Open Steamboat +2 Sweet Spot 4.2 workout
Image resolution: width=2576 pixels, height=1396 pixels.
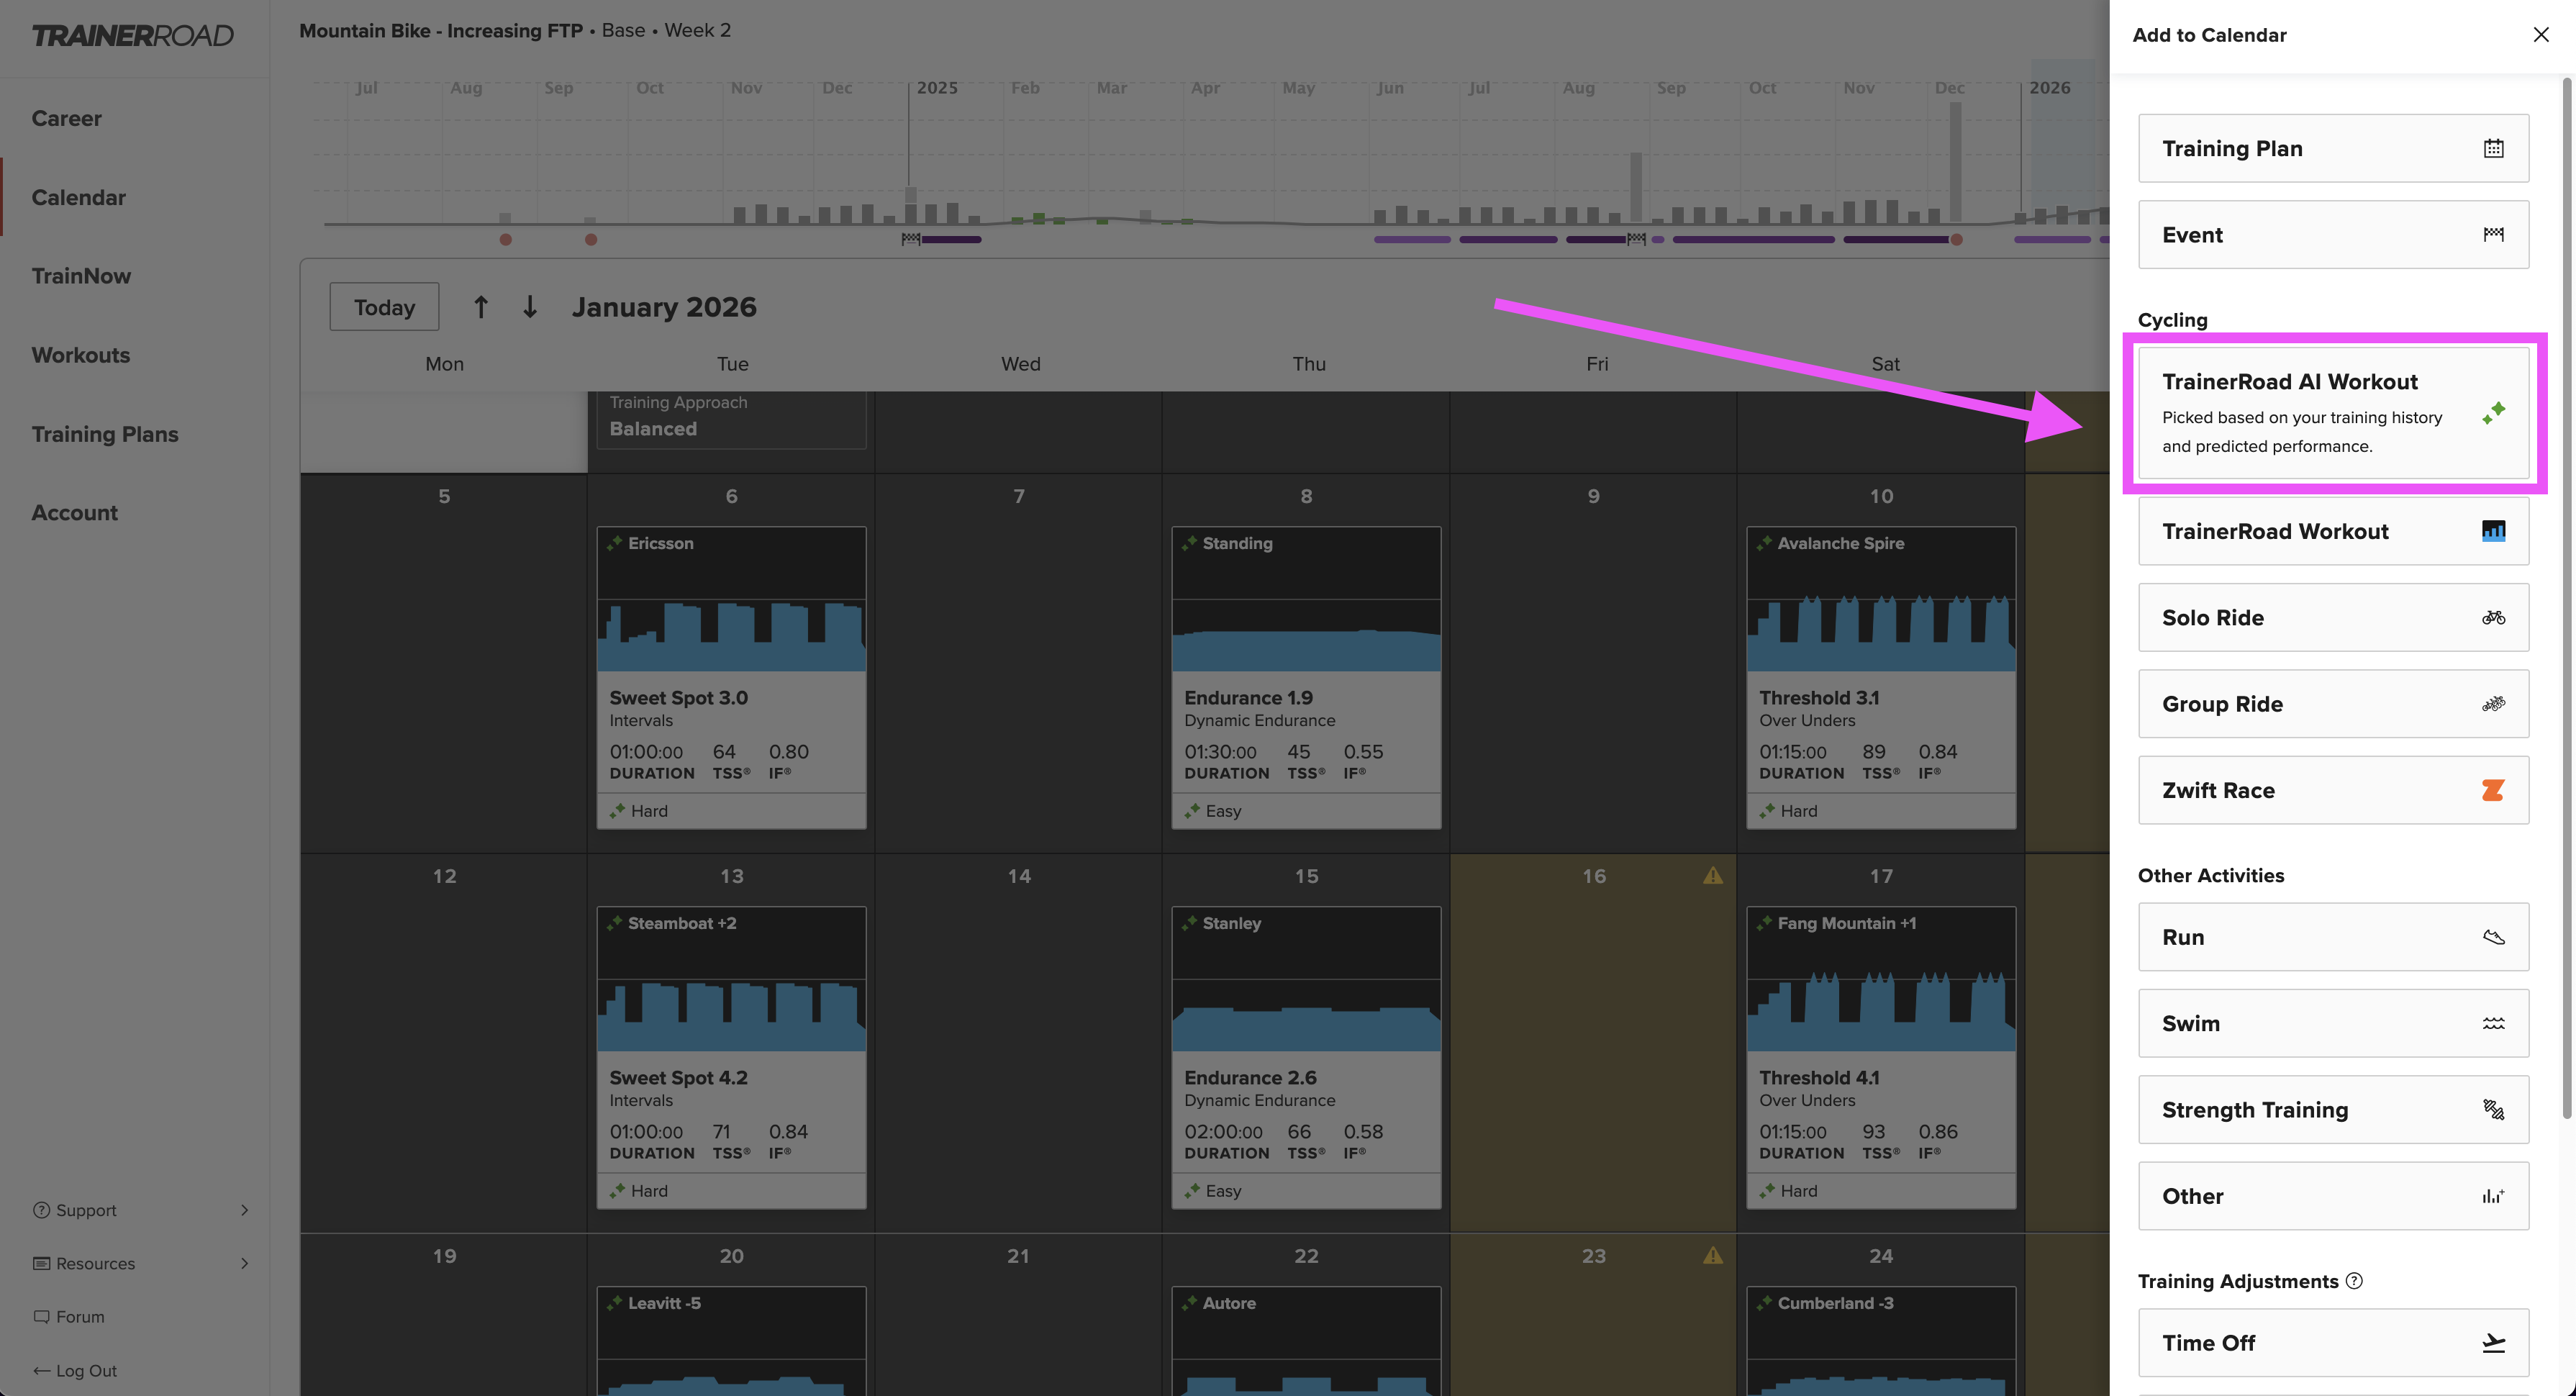[731, 1057]
